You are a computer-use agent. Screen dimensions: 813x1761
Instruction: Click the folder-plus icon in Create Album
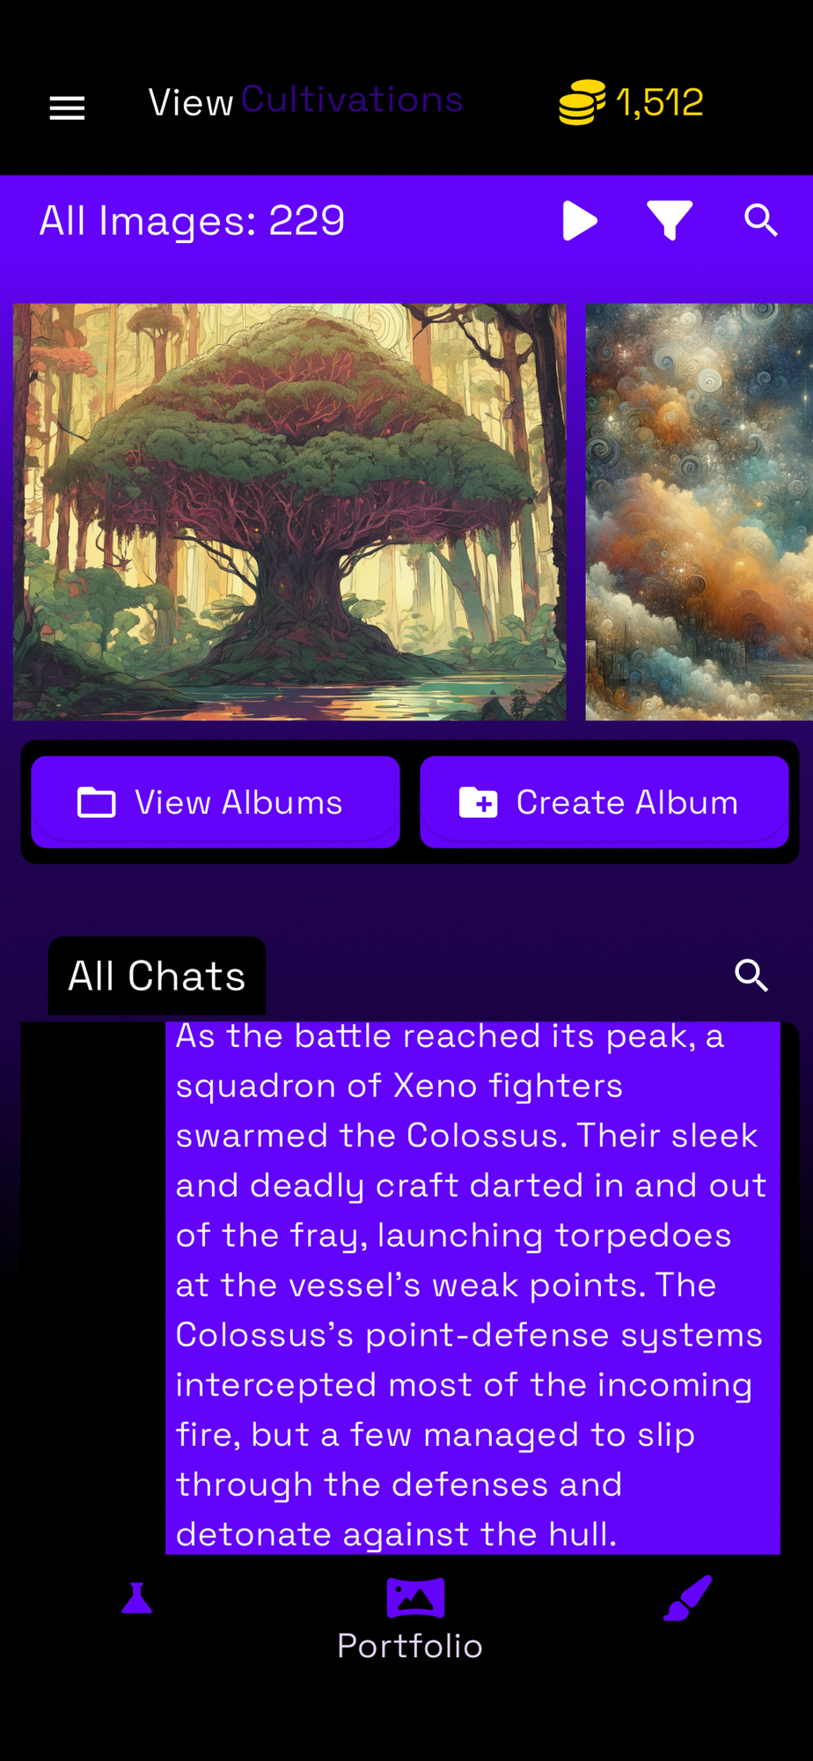479,802
